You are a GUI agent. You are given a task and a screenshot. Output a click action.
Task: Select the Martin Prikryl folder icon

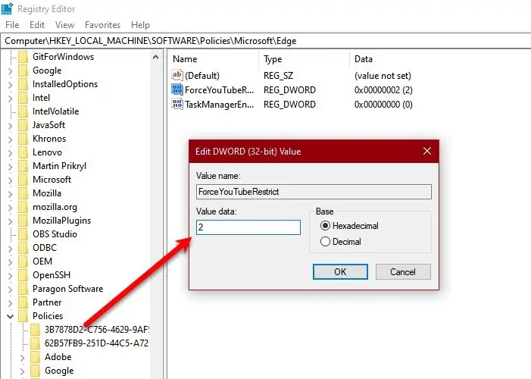pos(23,166)
